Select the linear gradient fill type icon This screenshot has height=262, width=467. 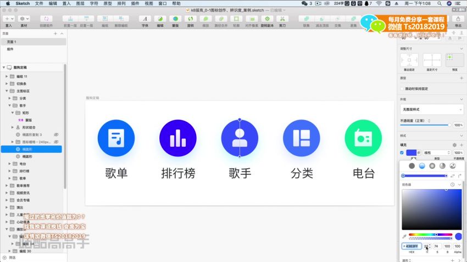tap(422, 166)
